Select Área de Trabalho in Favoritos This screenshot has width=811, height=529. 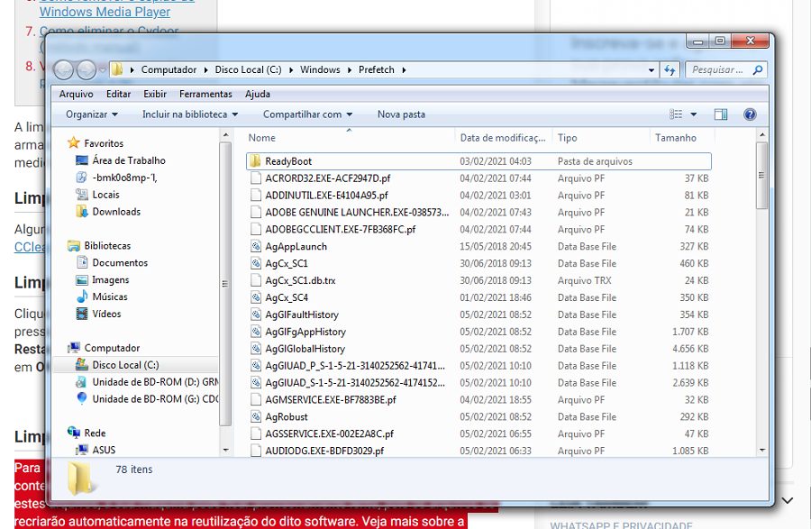pyautogui.click(x=129, y=160)
